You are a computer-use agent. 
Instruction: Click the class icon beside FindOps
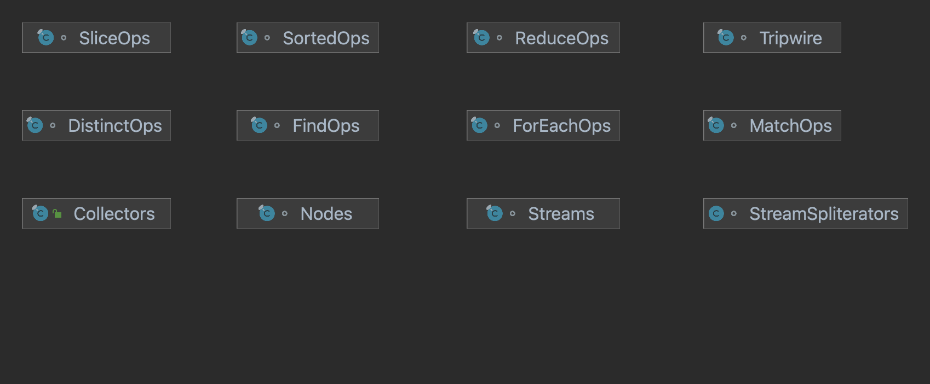(x=260, y=125)
